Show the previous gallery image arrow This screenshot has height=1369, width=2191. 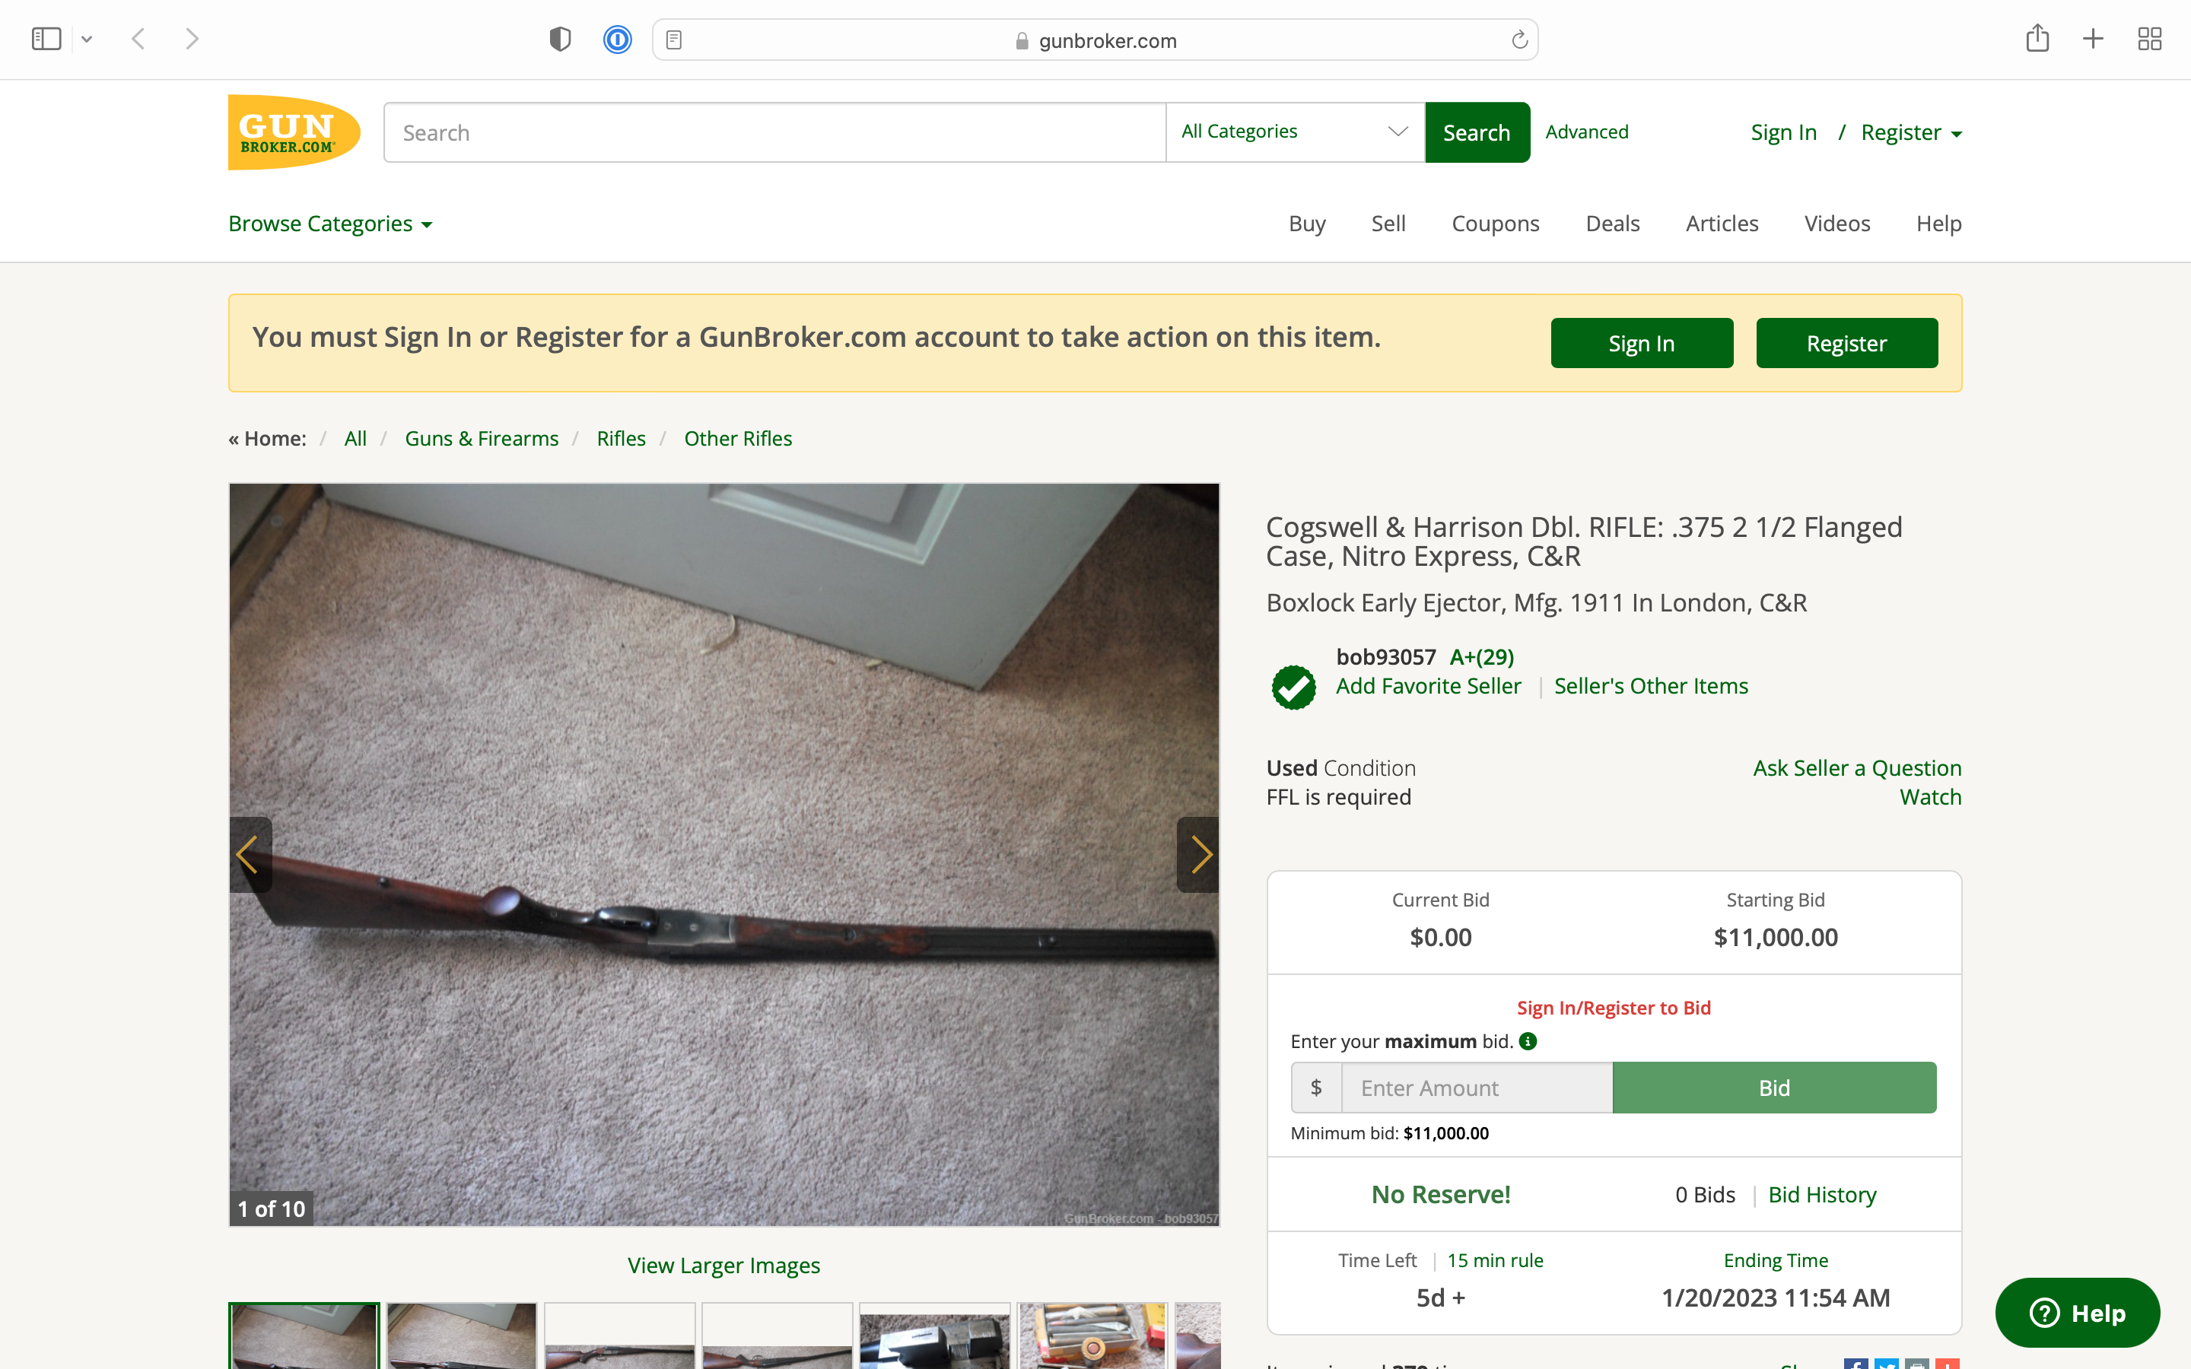click(x=250, y=855)
